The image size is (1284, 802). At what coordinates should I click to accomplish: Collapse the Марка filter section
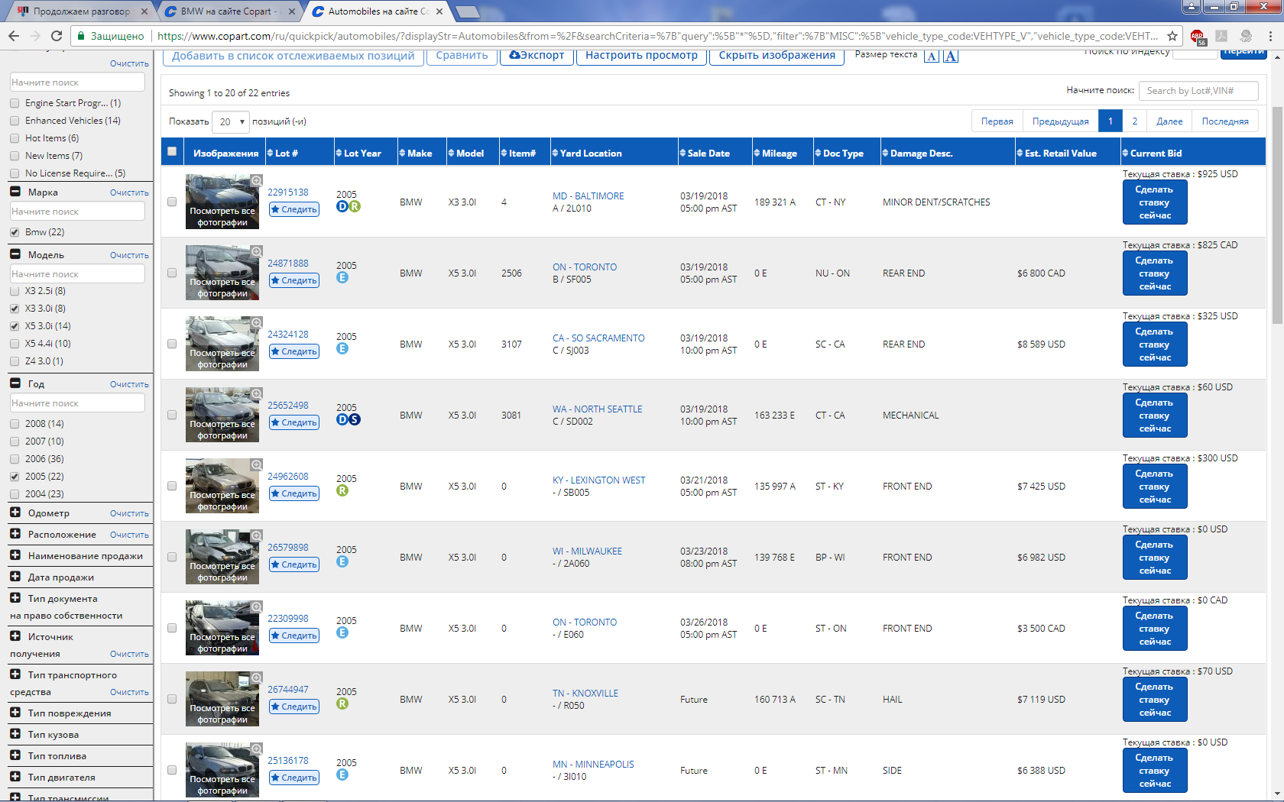[15, 192]
